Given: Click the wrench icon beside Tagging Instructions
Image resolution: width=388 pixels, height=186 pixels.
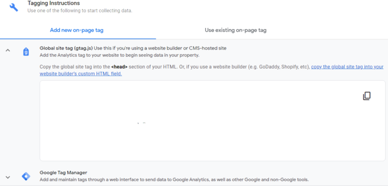Looking at the screenshot, I should point(14,7).
